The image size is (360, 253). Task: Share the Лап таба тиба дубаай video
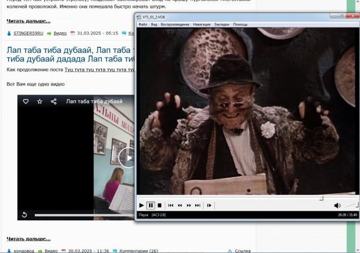pyautogui.click(x=54, y=101)
